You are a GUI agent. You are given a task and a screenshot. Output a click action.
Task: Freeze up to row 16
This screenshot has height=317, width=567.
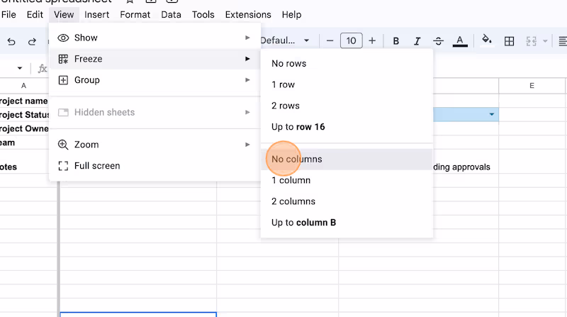[347, 127]
